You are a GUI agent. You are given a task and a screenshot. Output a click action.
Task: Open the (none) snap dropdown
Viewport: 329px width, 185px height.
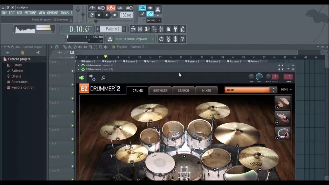coord(153,20)
